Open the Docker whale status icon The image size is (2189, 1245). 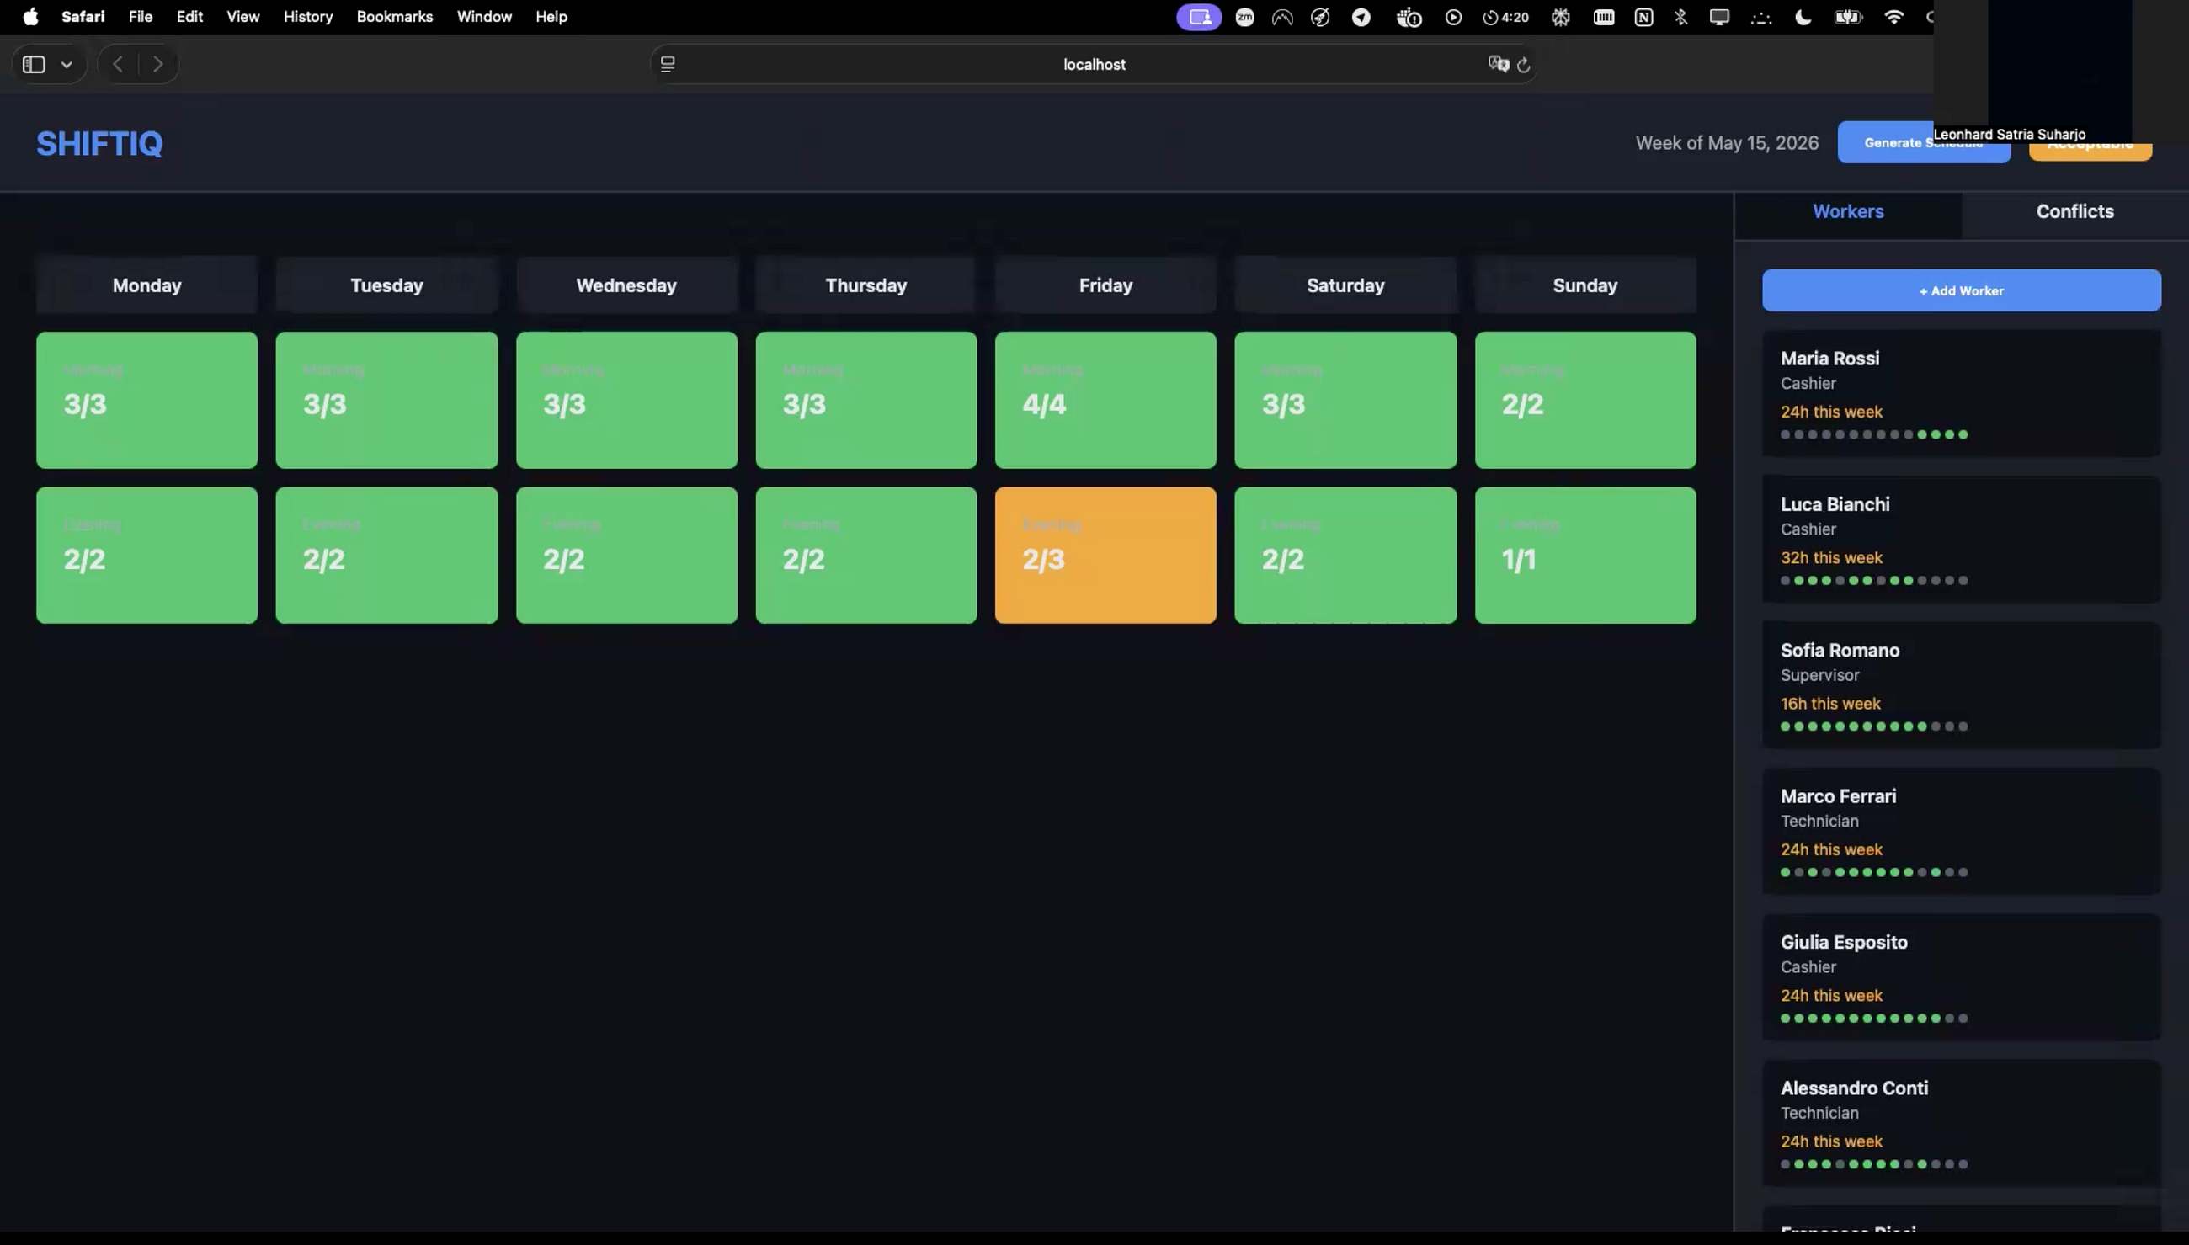pos(1409,17)
